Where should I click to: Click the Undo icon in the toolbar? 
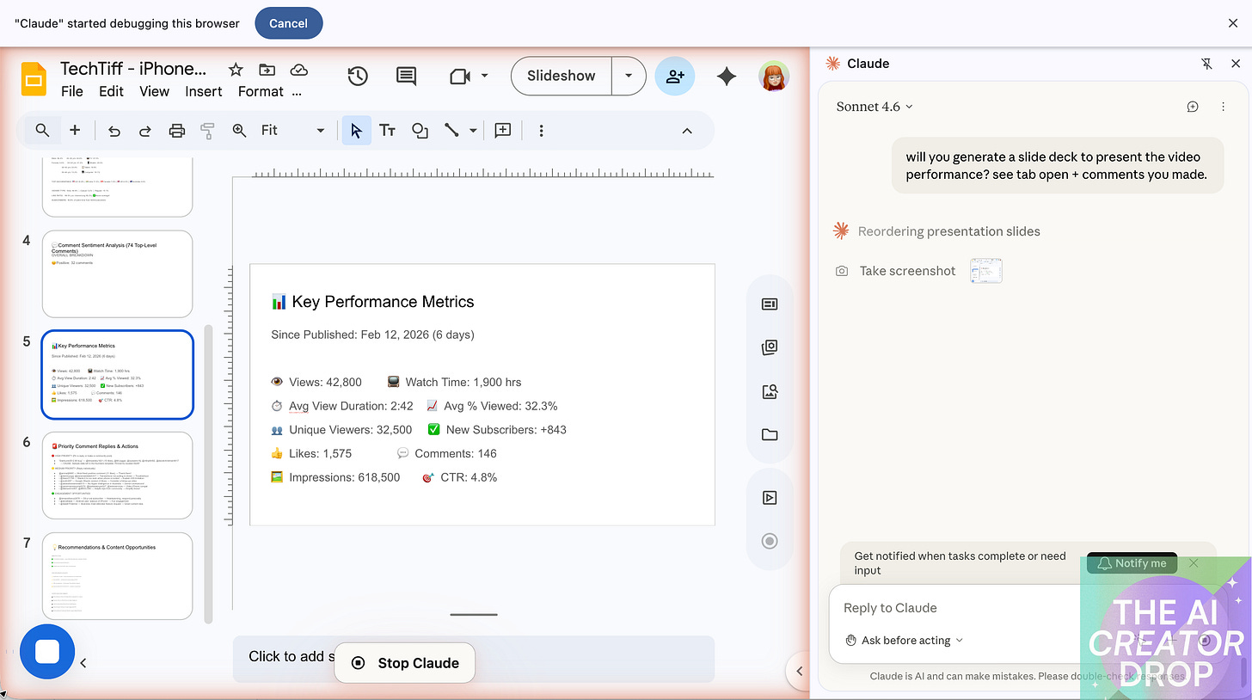[x=115, y=130]
